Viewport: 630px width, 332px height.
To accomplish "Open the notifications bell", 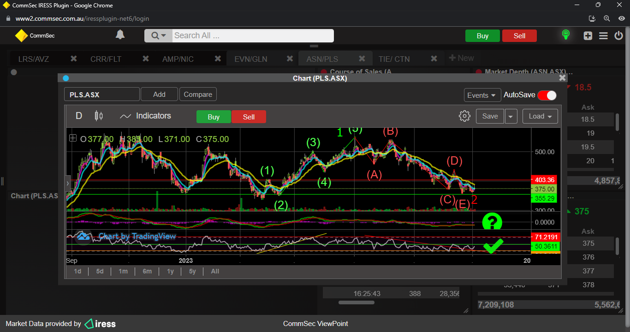I will coord(120,35).
